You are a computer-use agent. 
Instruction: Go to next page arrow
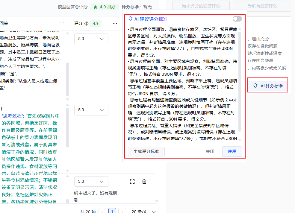click(x=122, y=211)
